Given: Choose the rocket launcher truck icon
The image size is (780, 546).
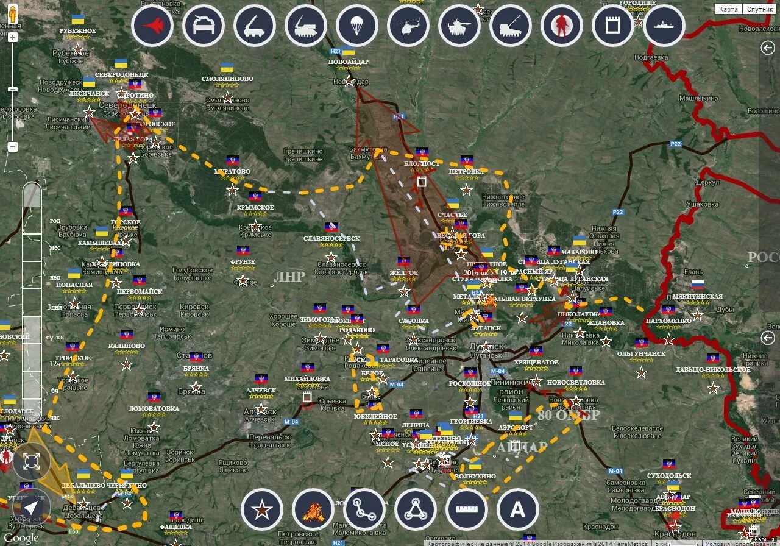Looking at the screenshot, I should (255, 26).
